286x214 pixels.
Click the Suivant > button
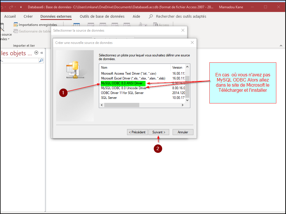pos(159,132)
